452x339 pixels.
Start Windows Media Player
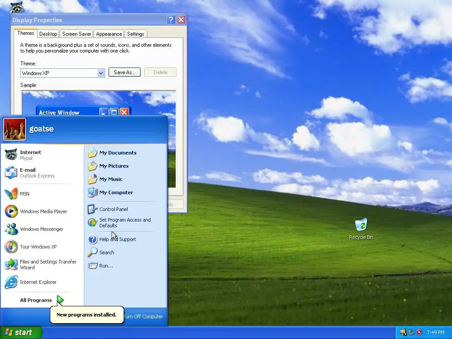[x=42, y=211]
